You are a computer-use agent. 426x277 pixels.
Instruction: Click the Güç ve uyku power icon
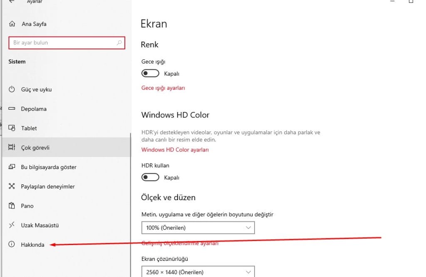[x=12, y=89]
